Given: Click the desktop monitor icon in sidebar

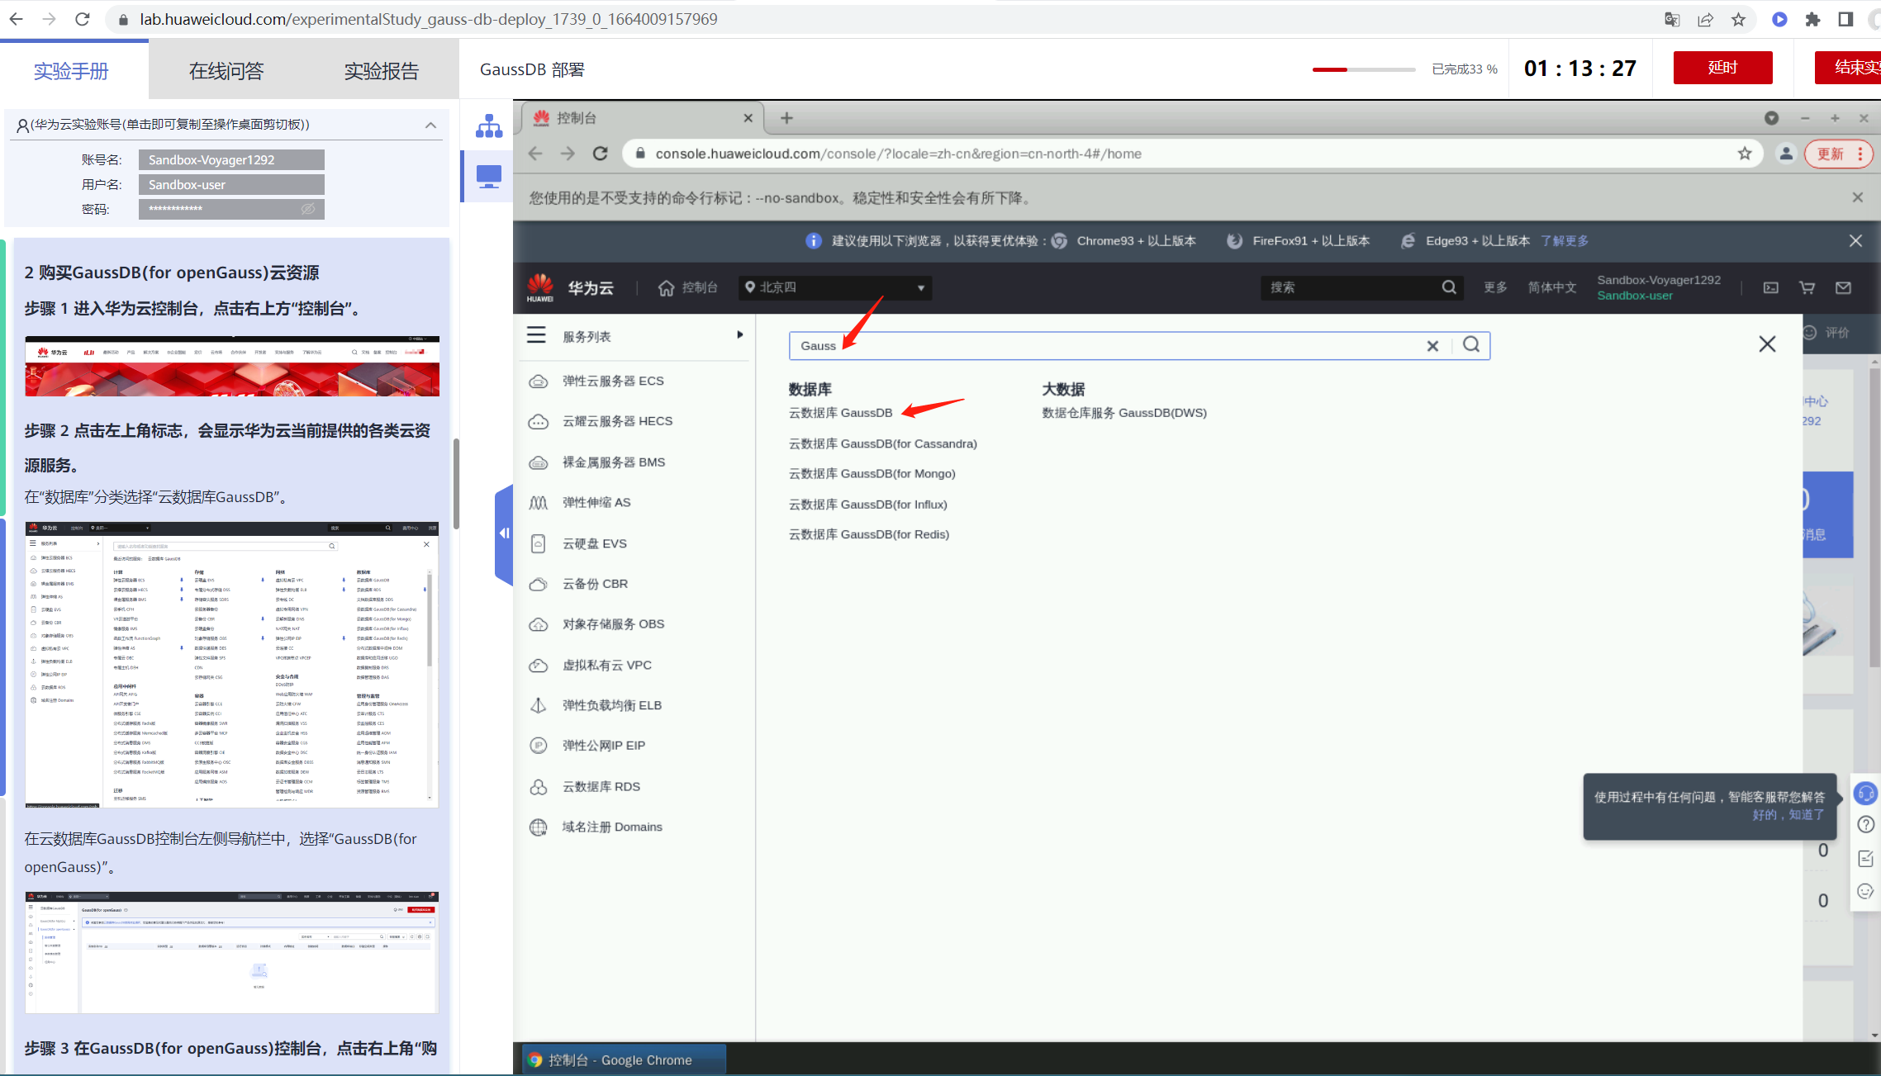Looking at the screenshot, I should [x=489, y=176].
